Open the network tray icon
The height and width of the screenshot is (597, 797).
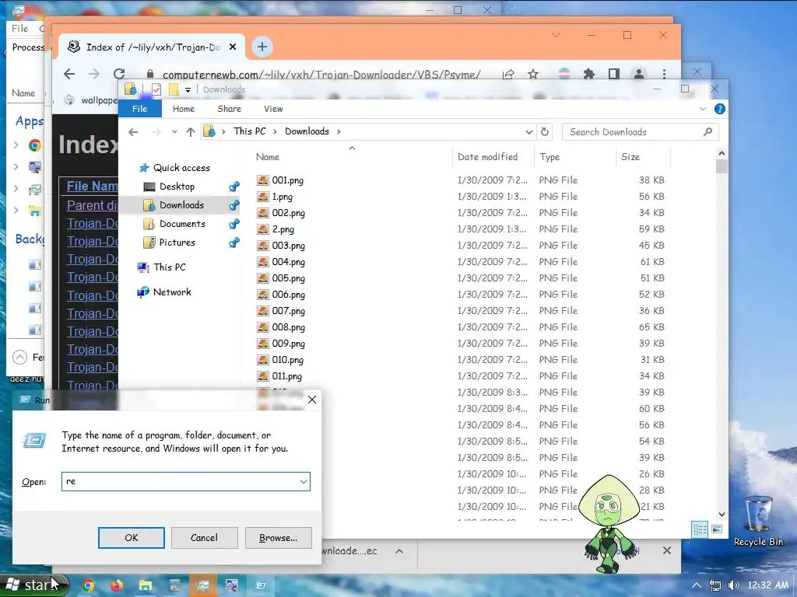715,585
